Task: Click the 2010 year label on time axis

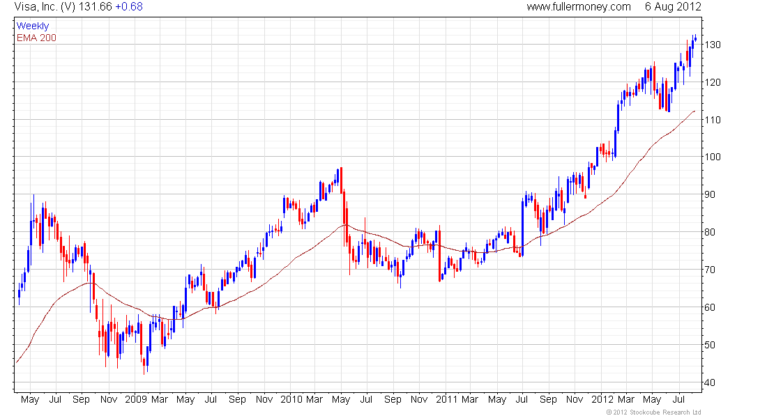Action: pos(291,399)
